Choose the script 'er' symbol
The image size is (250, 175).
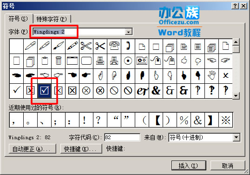coord(142,91)
